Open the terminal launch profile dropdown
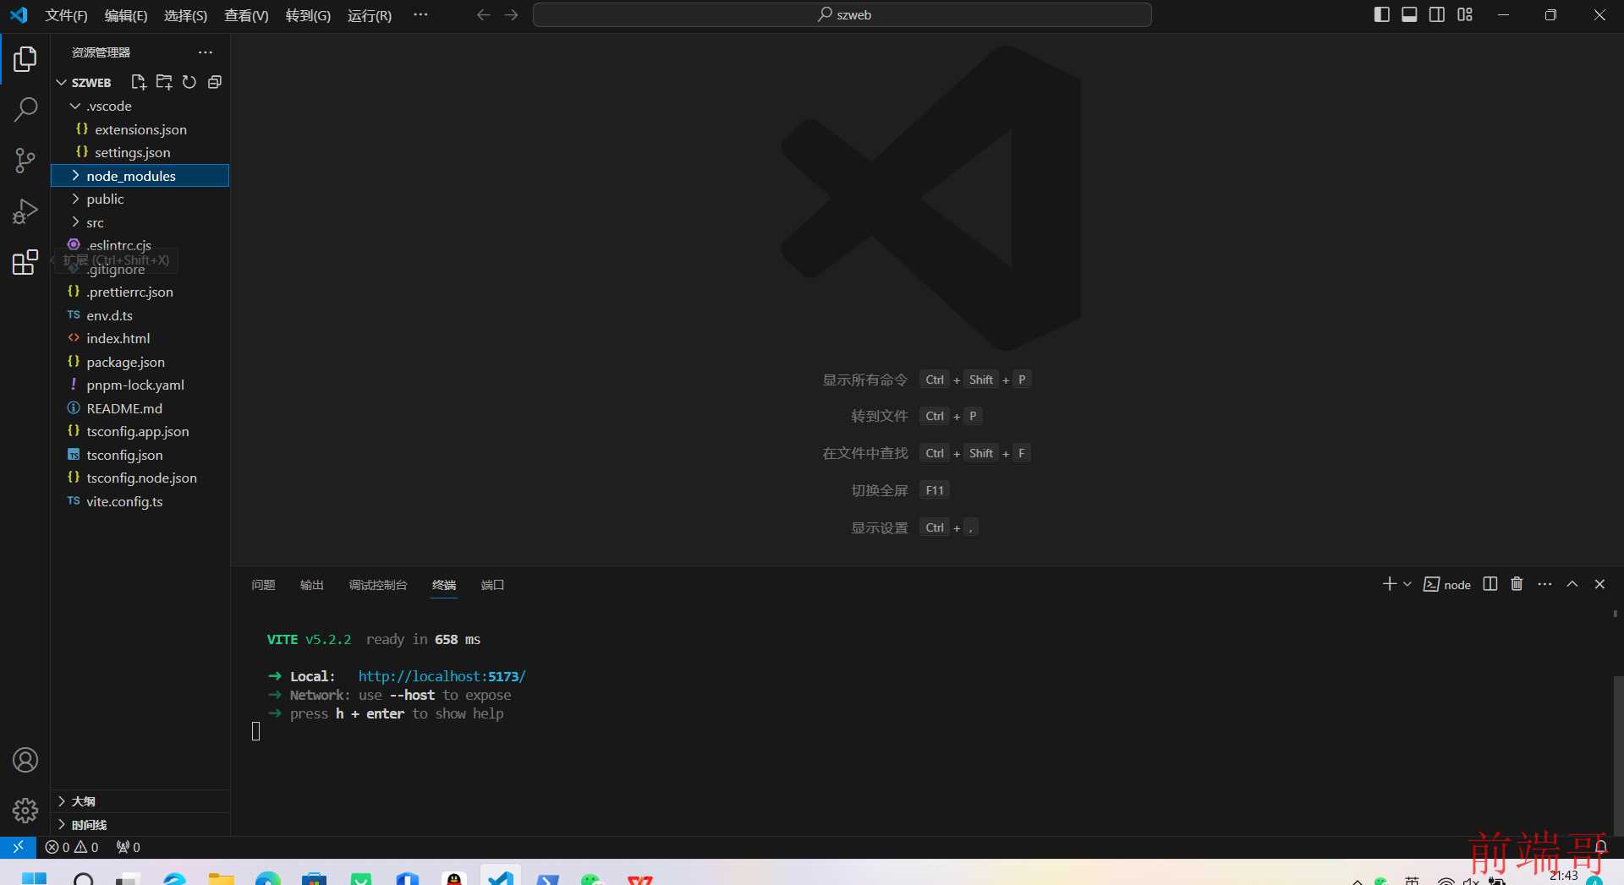Screen dimensions: 1624x885 pos(1407,584)
